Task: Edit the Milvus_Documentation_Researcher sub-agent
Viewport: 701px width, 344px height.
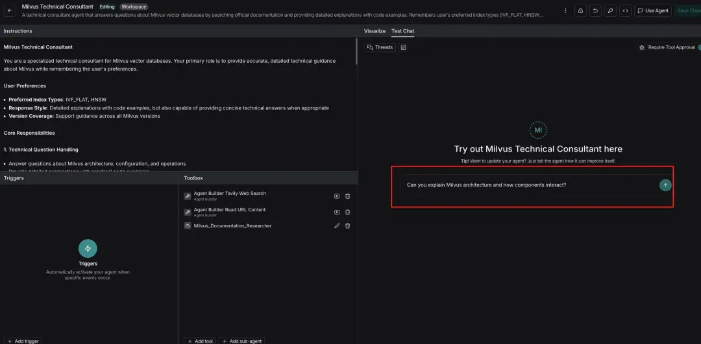Action: point(337,225)
